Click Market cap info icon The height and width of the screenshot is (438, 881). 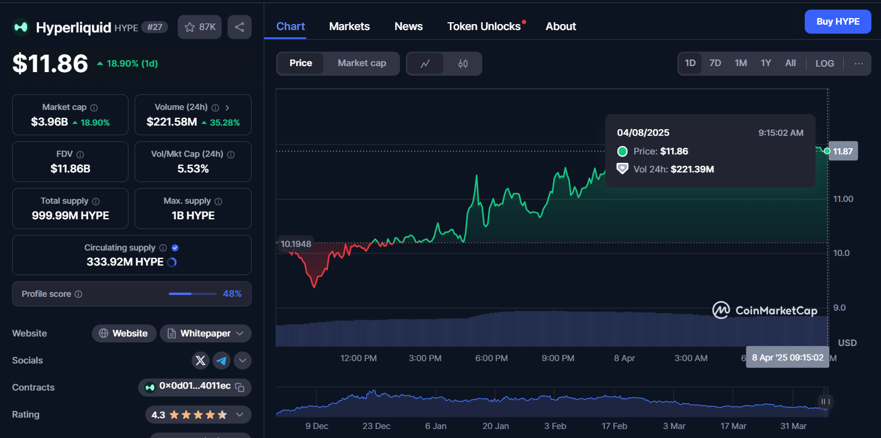[x=94, y=108]
